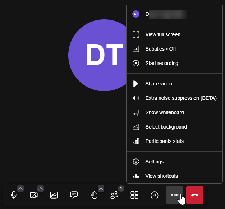The width and height of the screenshot is (225, 209).
Task: Turn on the camera
Action: 34,195
